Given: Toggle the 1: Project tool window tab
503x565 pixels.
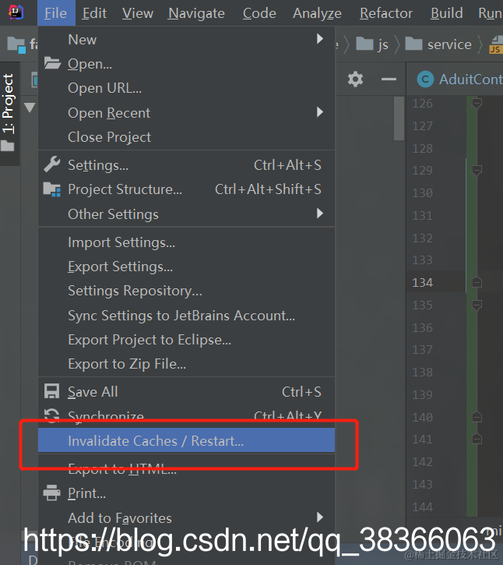Looking at the screenshot, I should click(9, 113).
